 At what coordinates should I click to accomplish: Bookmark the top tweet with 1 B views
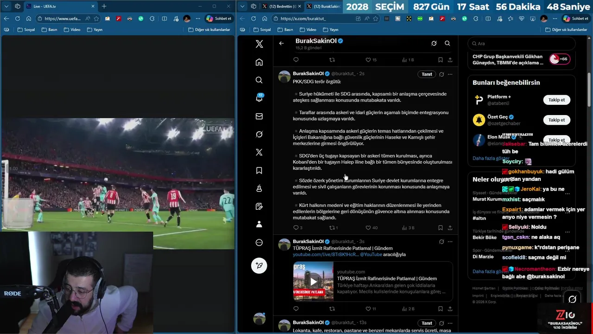pos(440,60)
